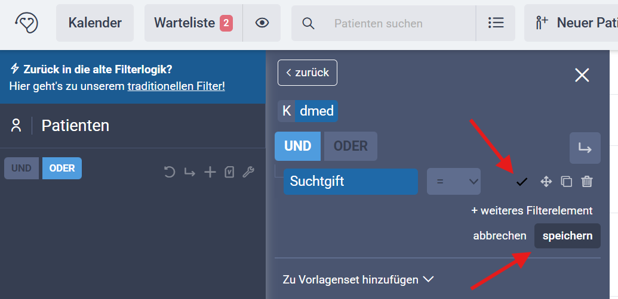
Task: Confirm the Suchtgift filter with the checkmark
Action: click(522, 182)
